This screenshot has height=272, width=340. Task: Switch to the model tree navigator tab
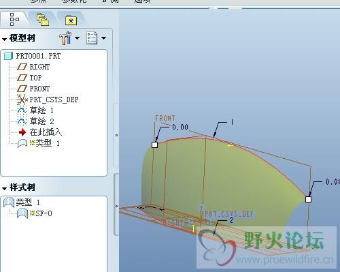(x=14, y=19)
